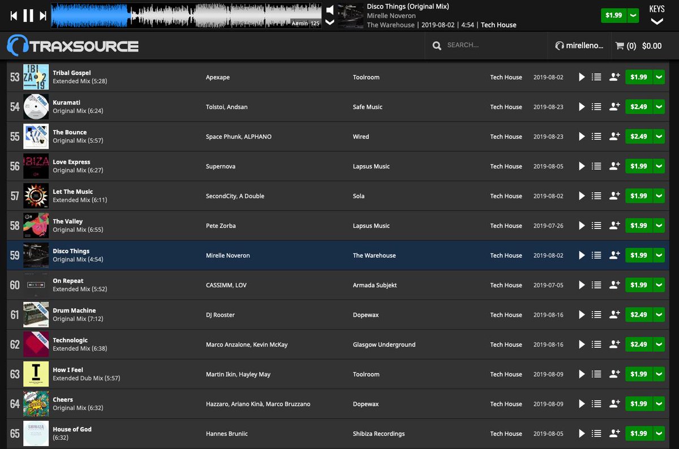Add Tribal Gospel to queue
The height and width of the screenshot is (449, 679).
pyautogui.click(x=596, y=77)
